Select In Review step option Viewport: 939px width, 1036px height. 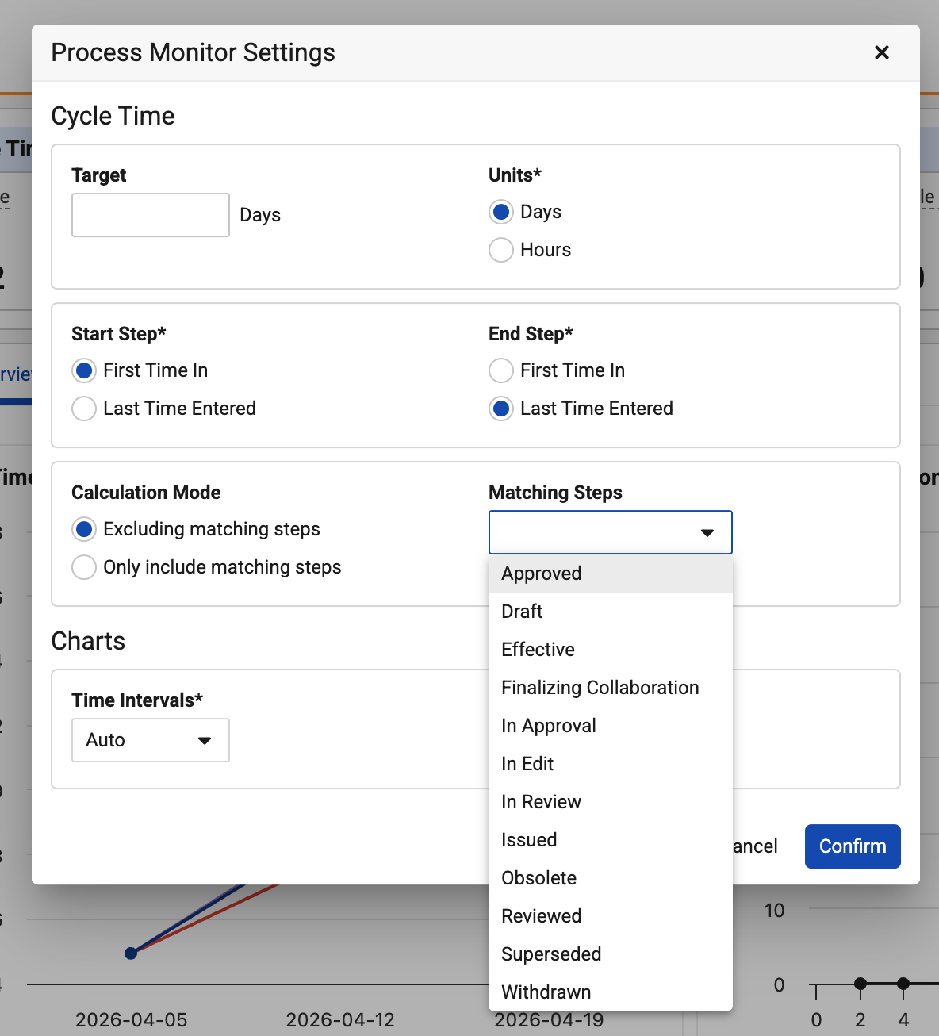[x=611, y=802]
